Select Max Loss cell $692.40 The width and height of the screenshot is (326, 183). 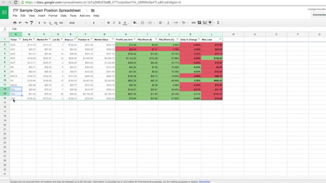coord(212,80)
